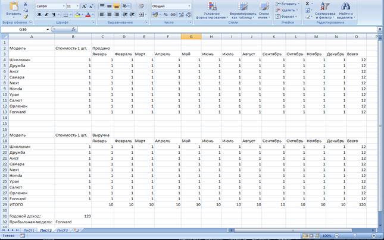
Task: Toggle italic formatting (К)
Action: [x=46, y=15]
